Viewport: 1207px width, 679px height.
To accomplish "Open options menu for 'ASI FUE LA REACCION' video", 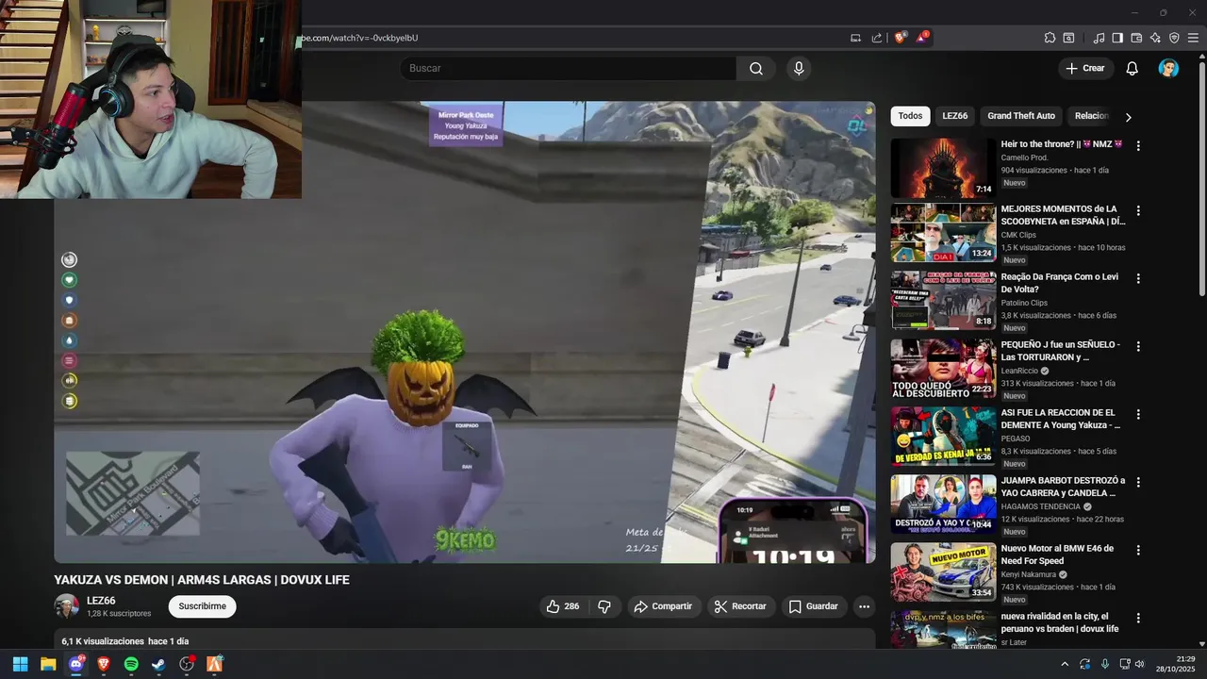I will (x=1138, y=414).
